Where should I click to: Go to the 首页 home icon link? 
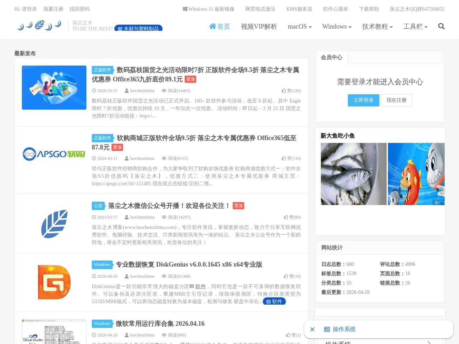click(219, 27)
